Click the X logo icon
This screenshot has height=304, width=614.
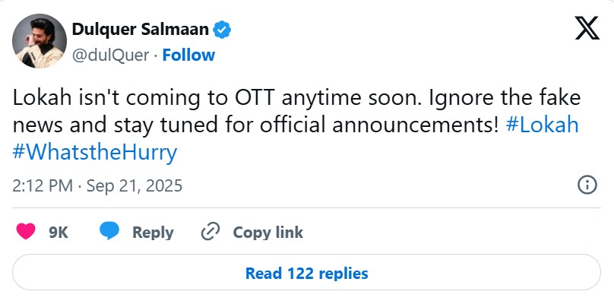tap(586, 30)
